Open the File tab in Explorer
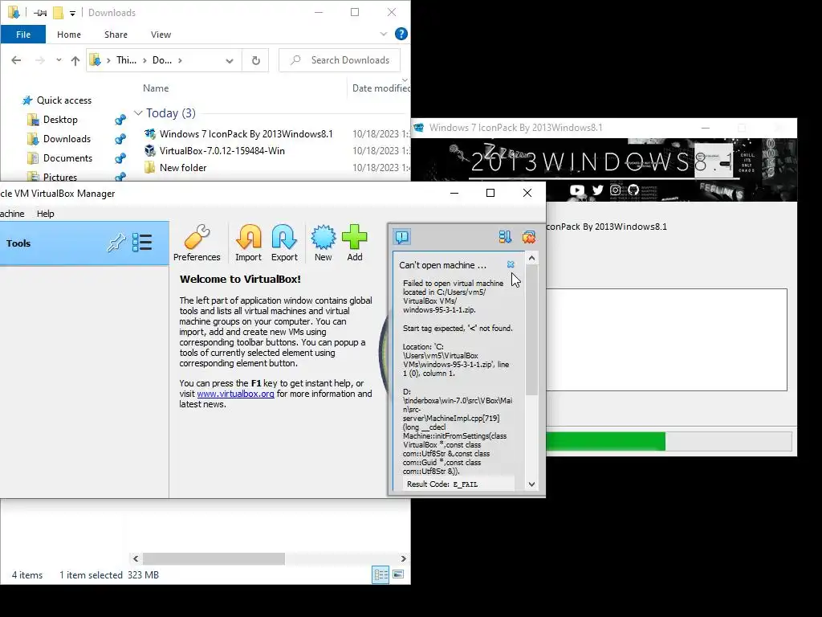 (x=23, y=34)
